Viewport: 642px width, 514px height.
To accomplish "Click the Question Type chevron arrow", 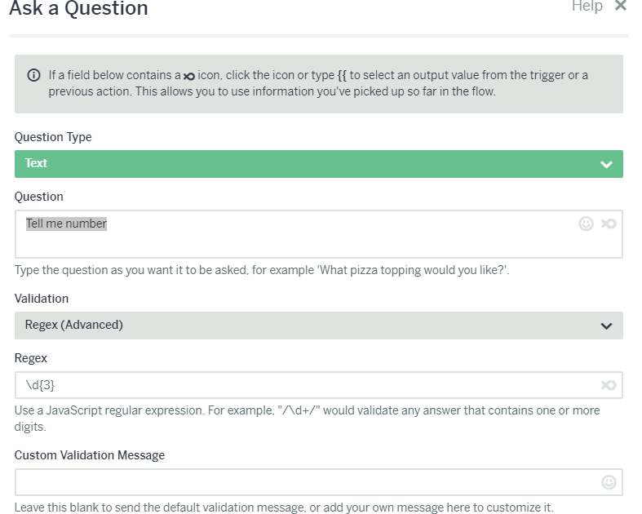I will click(x=606, y=164).
